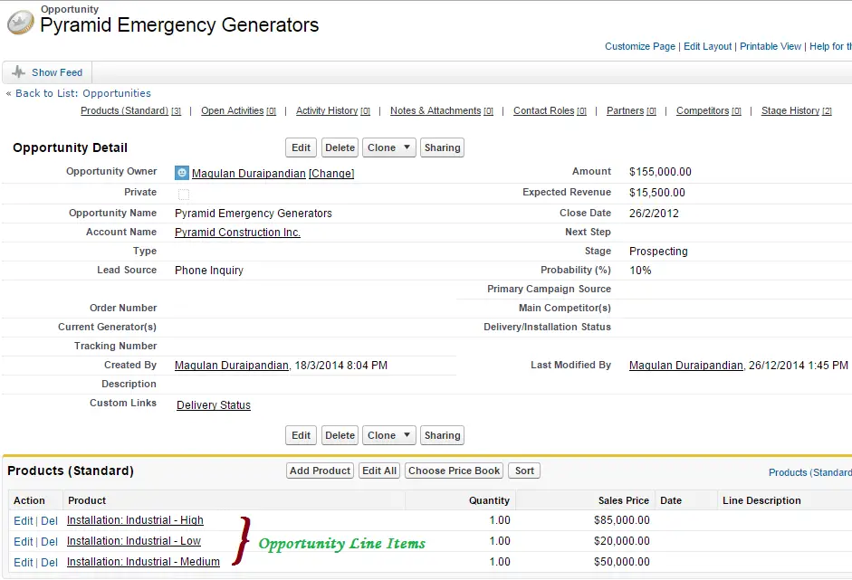The image size is (852, 580).
Task: Click the Opportunity coin icon beside the title
Action: [21, 23]
